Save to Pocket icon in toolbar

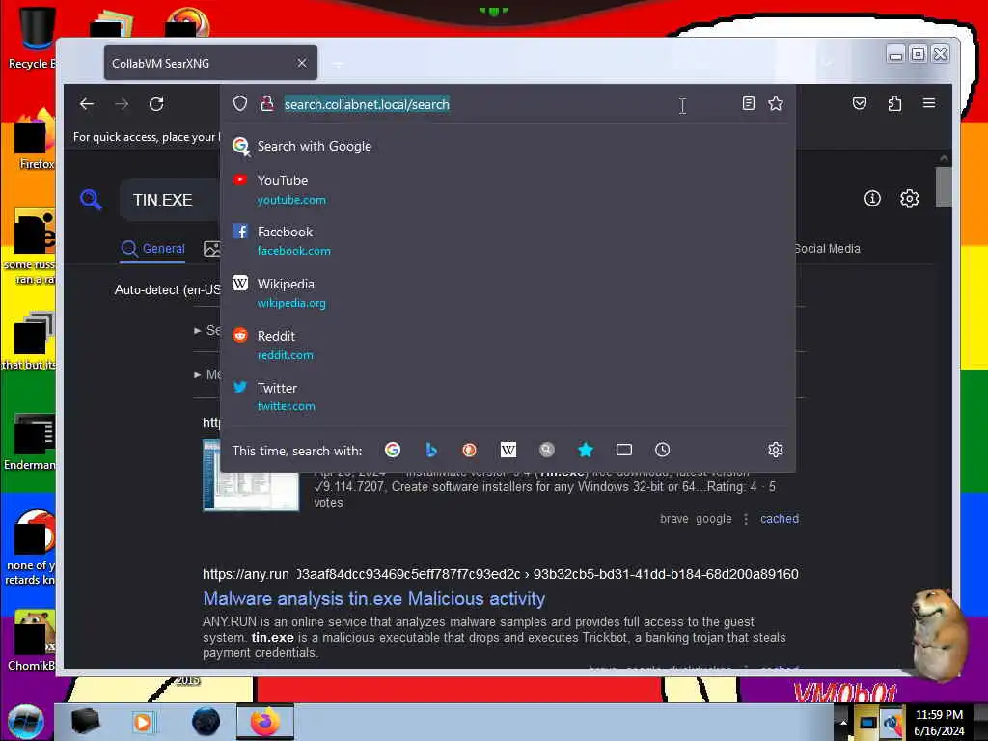[860, 103]
